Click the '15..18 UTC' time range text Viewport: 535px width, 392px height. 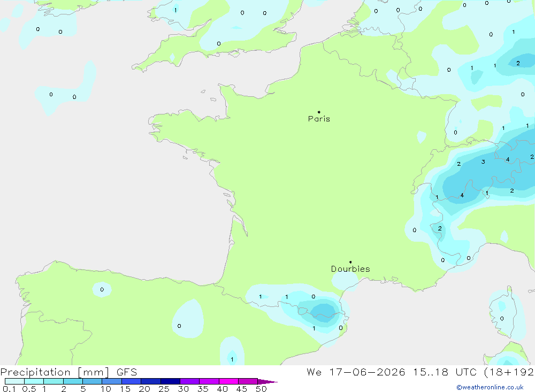(445, 372)
